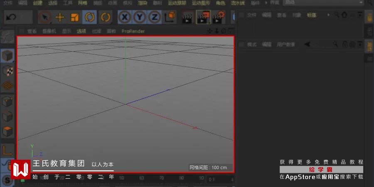Click Attribute Manager target circle icon
Viewport: 374px width, 187px height.
click(x=352, y=44)
